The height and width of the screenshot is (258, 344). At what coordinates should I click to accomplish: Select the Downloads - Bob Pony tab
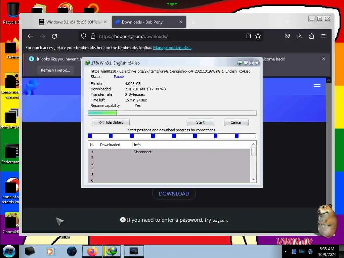pyautogui.click(x=149, y=22)
